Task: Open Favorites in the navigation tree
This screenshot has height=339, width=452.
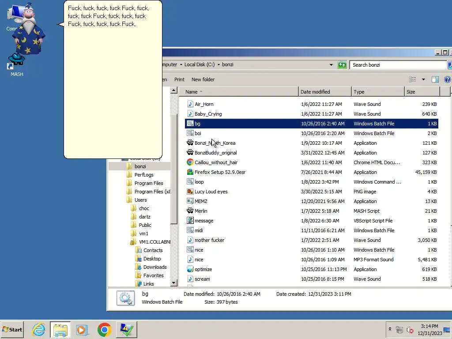Action: pos(153,275)
